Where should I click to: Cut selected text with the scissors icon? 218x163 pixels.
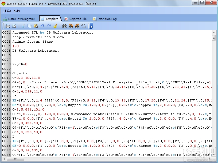(23, 26)
